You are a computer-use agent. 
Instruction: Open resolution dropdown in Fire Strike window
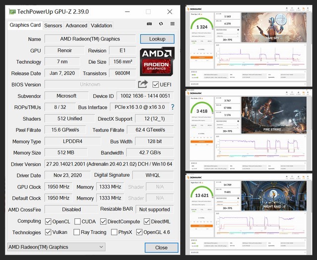[x=228, y=128]
